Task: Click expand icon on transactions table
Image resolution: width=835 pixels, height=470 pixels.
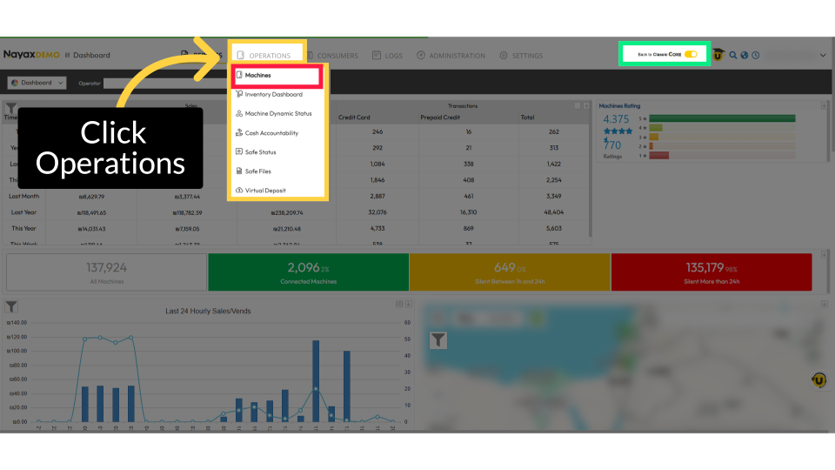Action: pos(578,106)
